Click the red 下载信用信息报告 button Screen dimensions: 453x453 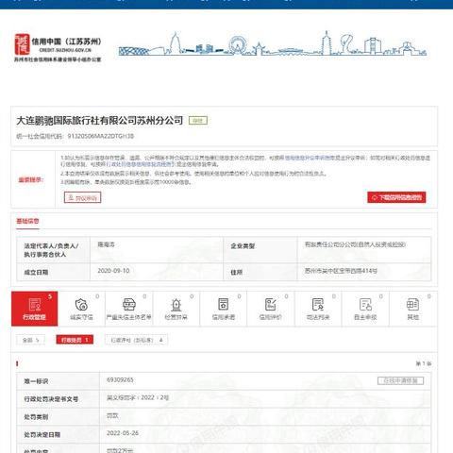pyautogui.click(x=396, y=197)
